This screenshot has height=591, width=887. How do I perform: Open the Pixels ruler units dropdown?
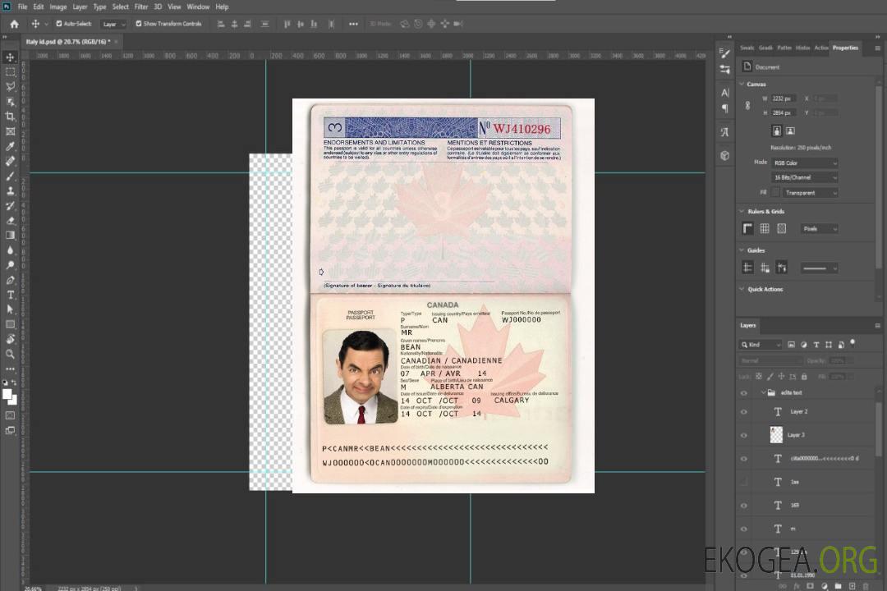pos(819,229)
